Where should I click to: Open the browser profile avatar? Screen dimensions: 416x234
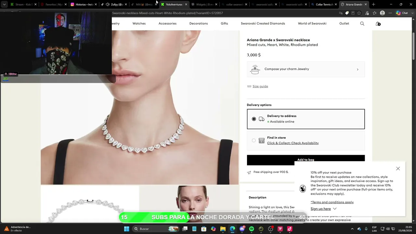pyautogui.click(x=383, y=13)
